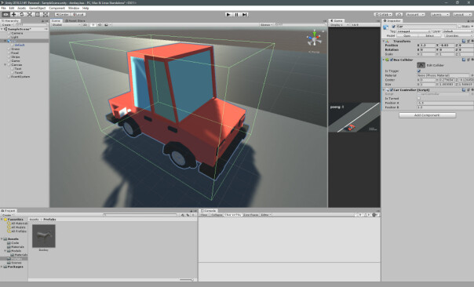Collapse the Canvas hierarchy item

(5, 64)
